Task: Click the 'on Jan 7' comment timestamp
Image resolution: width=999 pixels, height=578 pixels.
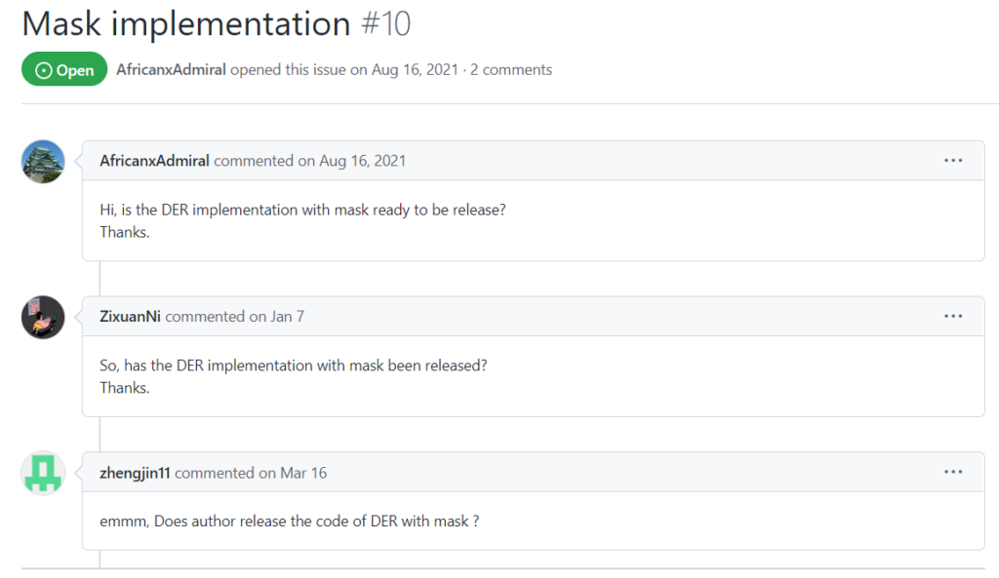Action: click(x=276, y=317)
